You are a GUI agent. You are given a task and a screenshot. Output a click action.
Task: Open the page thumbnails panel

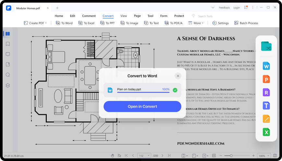tap(7, 34)
